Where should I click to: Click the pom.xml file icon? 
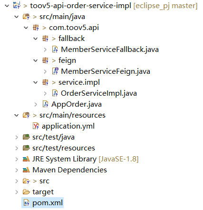(27, 203)
